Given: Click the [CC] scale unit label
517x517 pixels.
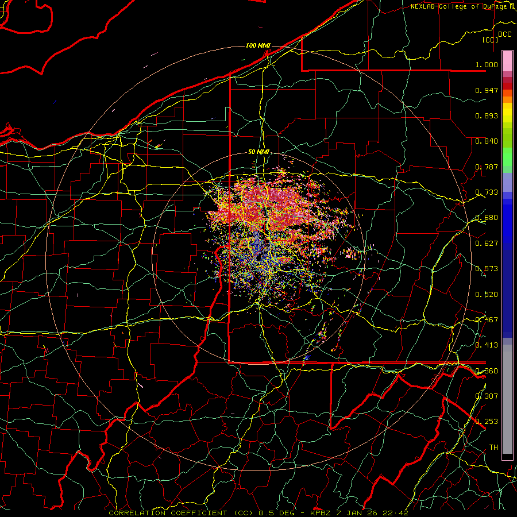Looking at the screenshot, I should click(490, 40).
